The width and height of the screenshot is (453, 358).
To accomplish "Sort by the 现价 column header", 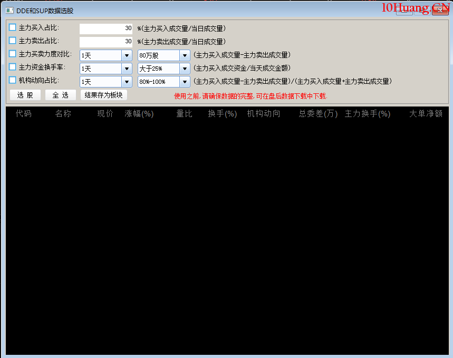I will tap(105, 113).
